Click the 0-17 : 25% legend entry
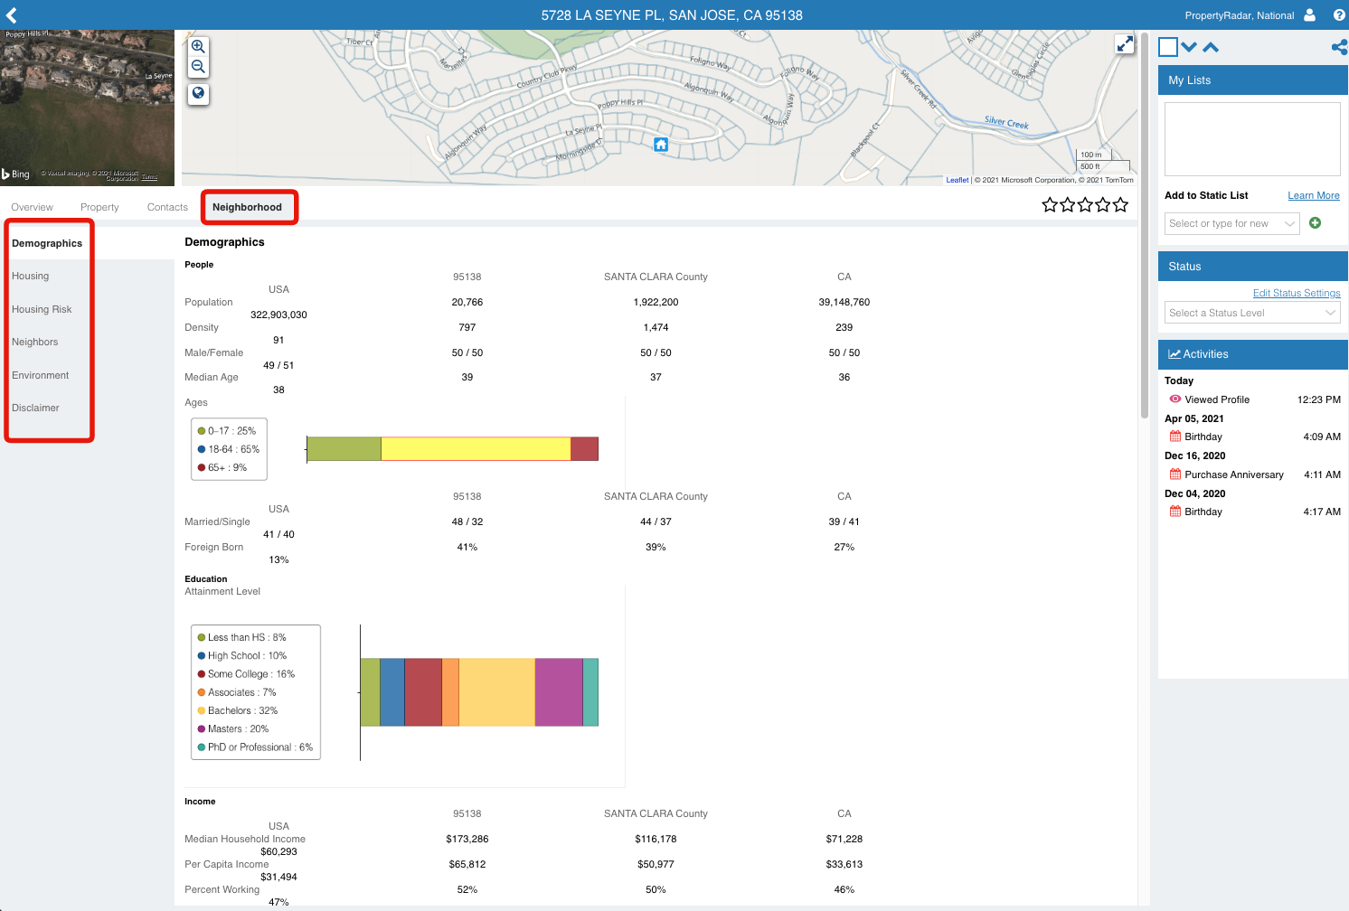This screenshot has width=1349, height=911. [x=227, y=431]
